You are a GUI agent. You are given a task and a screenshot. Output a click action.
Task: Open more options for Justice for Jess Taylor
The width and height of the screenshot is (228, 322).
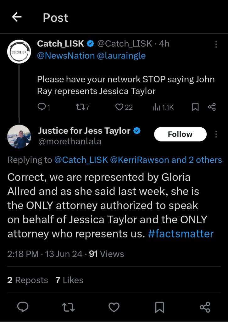pyautogui.click(x=216, y=135)
